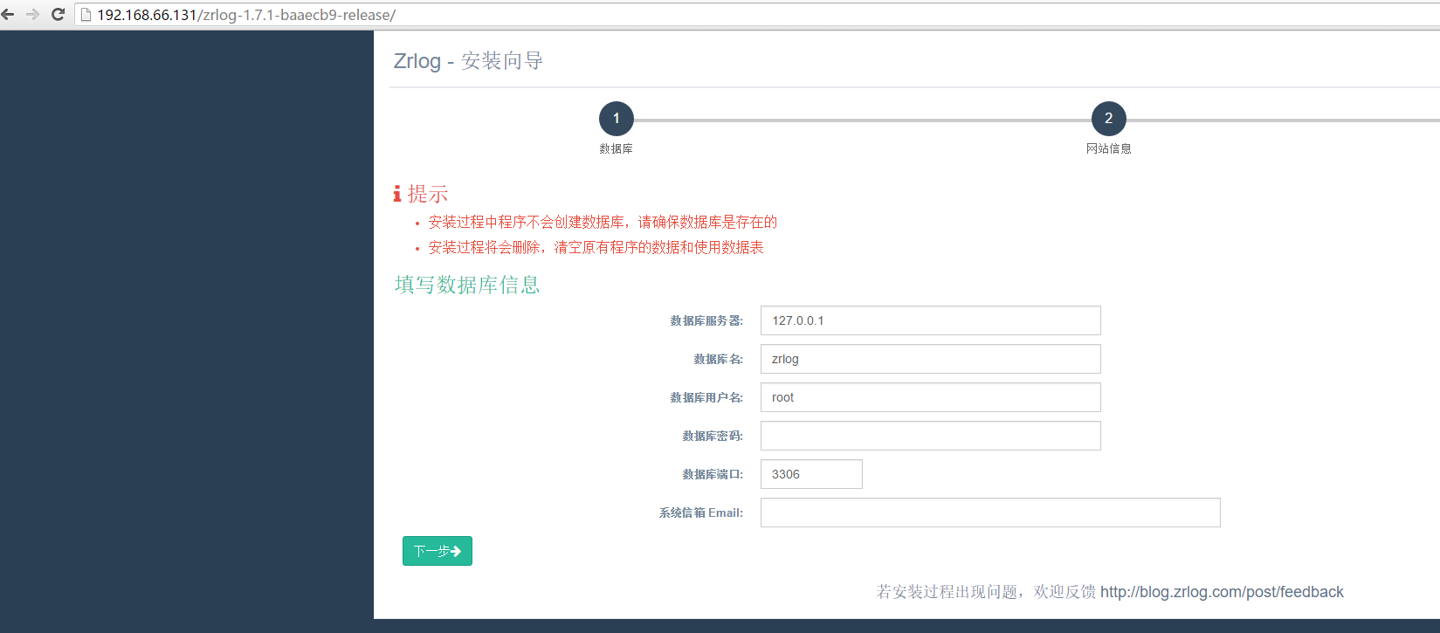Click the 数据库端口 field showing 3306
This screenshot has height=633, width=1440.
click(x=811, y=474)
